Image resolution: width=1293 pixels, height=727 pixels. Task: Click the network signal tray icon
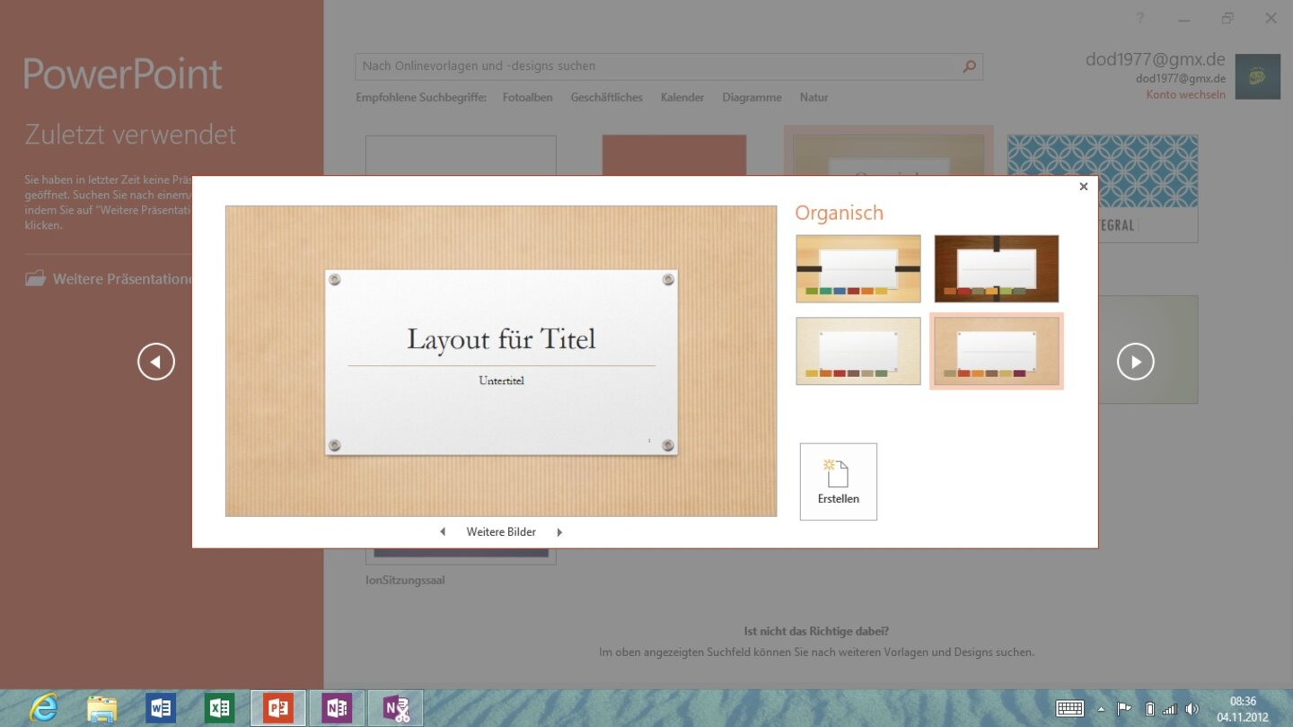(x=1170, y=709)
